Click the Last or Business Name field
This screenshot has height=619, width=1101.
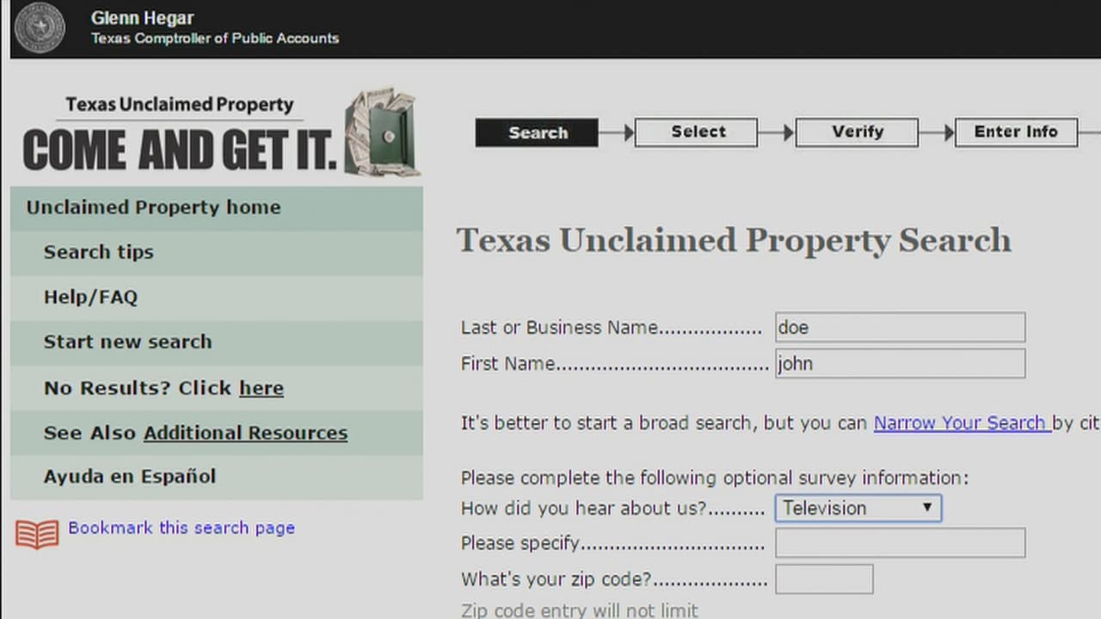tap(900, 328)
